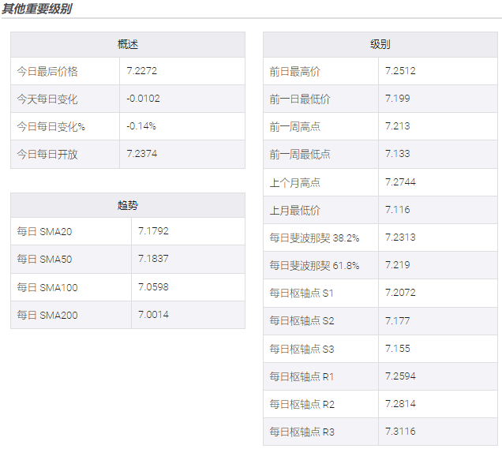
Task: Select the 每日枢轴点 S1 value 7.2072
Action: (400, 293)
